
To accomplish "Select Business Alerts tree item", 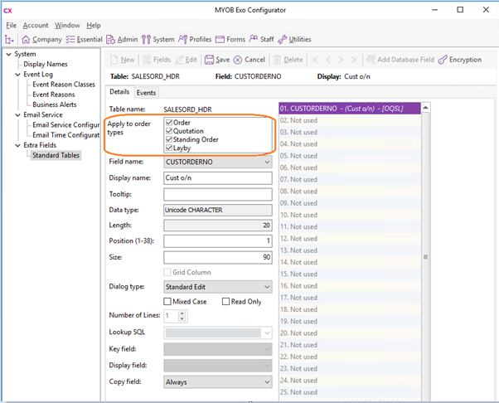I will 55,104.
